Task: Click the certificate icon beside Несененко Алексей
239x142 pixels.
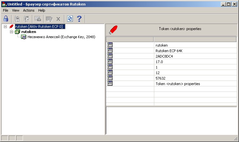Action: (x=24, y=37)
